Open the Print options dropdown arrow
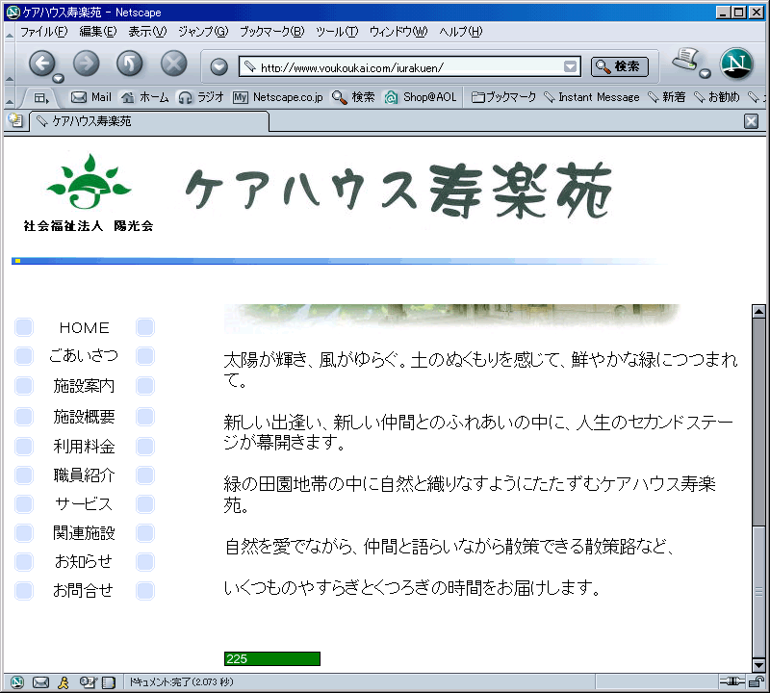Viewport: 770px width, 693px height. click(706, 74)
